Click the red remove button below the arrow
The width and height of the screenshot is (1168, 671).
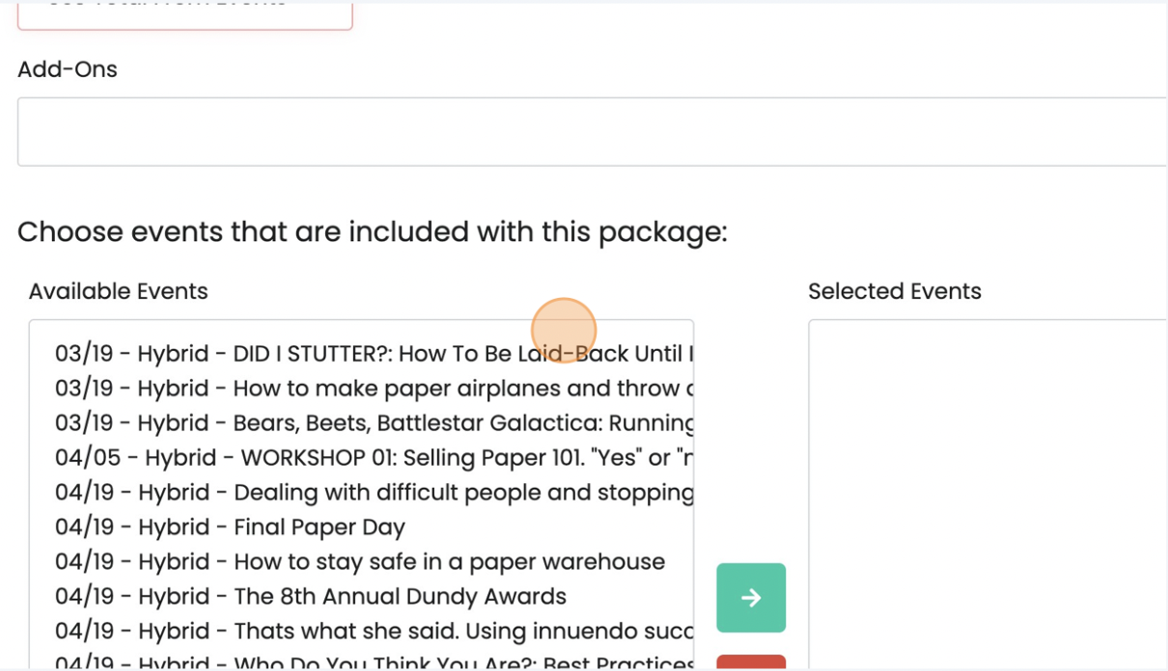(x=751, y=663)
